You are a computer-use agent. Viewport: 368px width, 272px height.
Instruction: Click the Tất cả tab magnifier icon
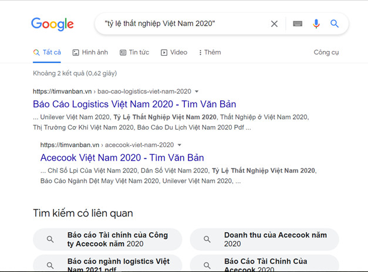click(36, 52)
